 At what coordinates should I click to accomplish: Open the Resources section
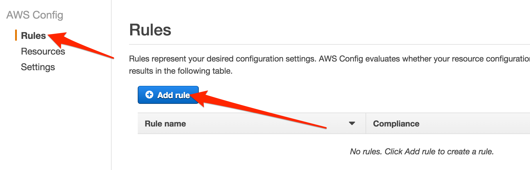click(x=43, y=51)
